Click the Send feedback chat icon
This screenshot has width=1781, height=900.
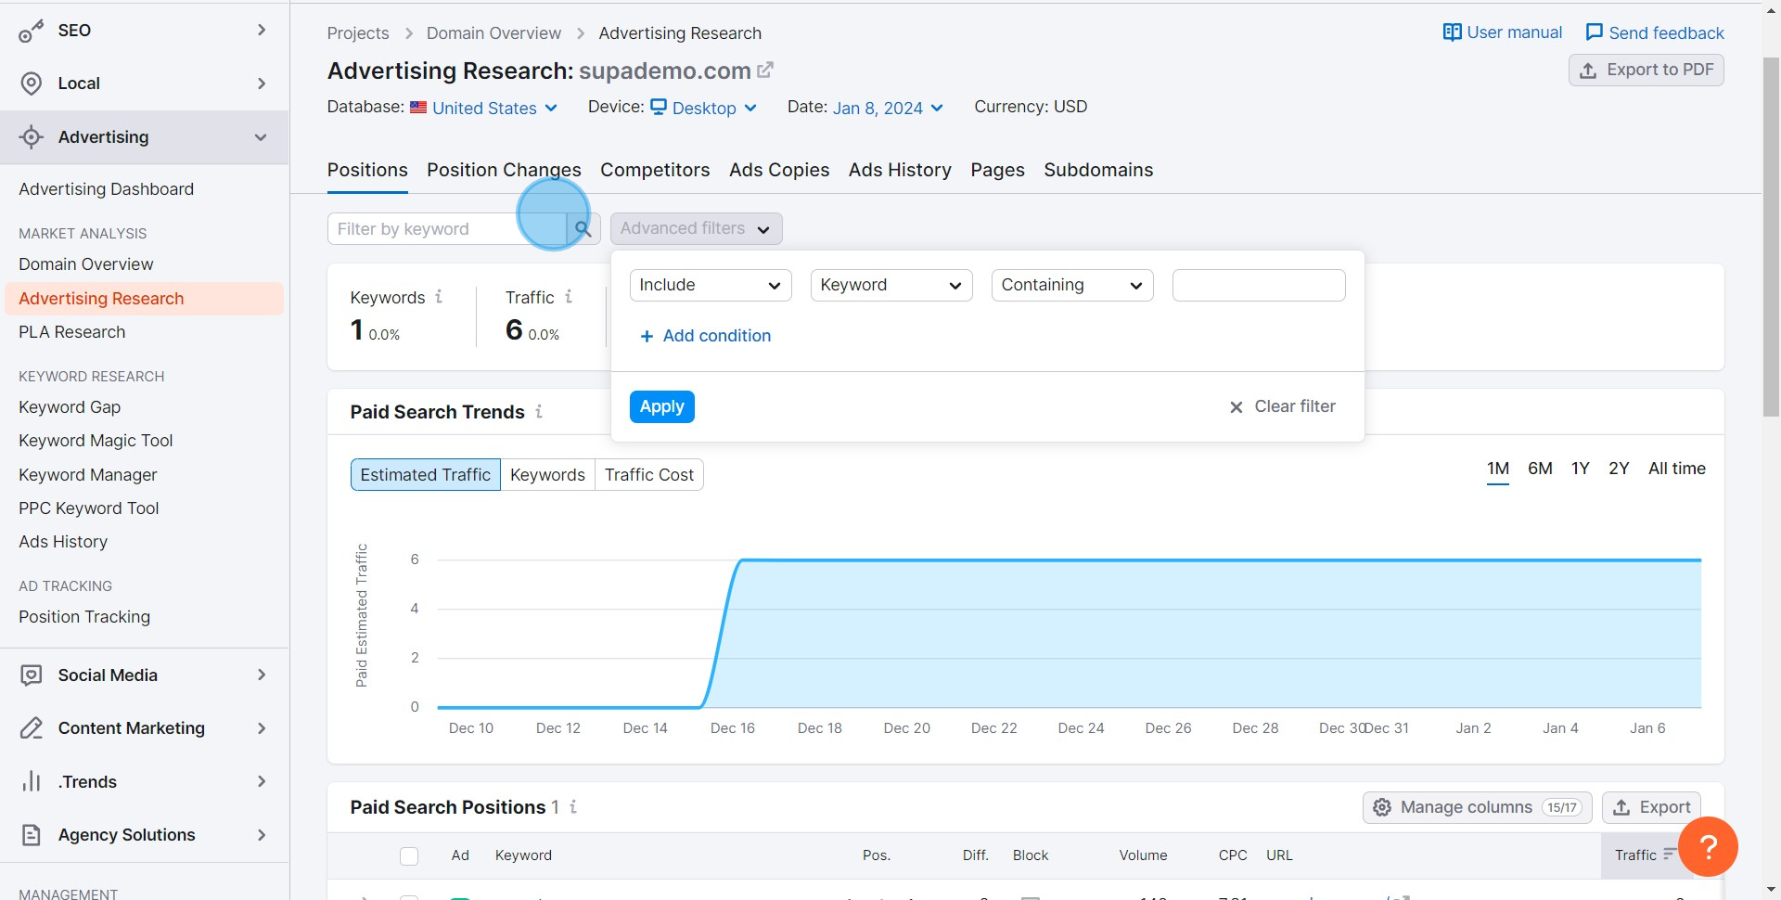tap(1595, 32)
